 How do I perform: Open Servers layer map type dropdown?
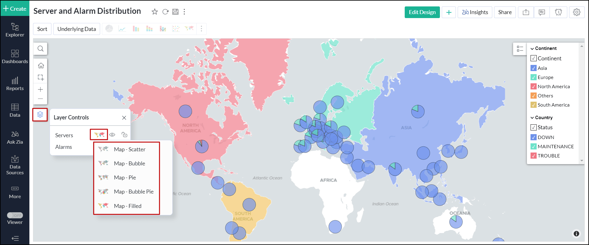coord(99,135)
